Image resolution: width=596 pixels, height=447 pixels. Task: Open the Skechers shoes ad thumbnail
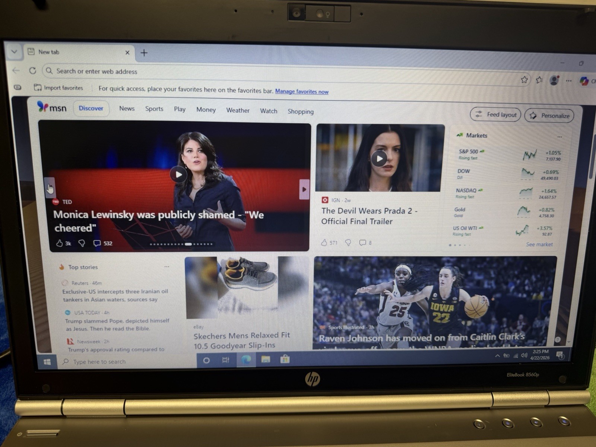(x=247, y=287)
